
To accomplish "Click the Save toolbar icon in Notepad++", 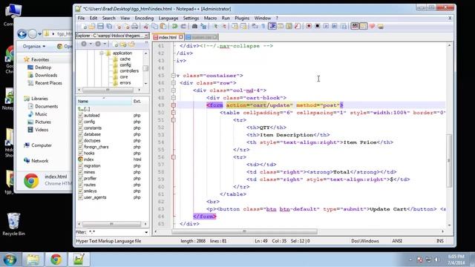I will click(100, 27).
